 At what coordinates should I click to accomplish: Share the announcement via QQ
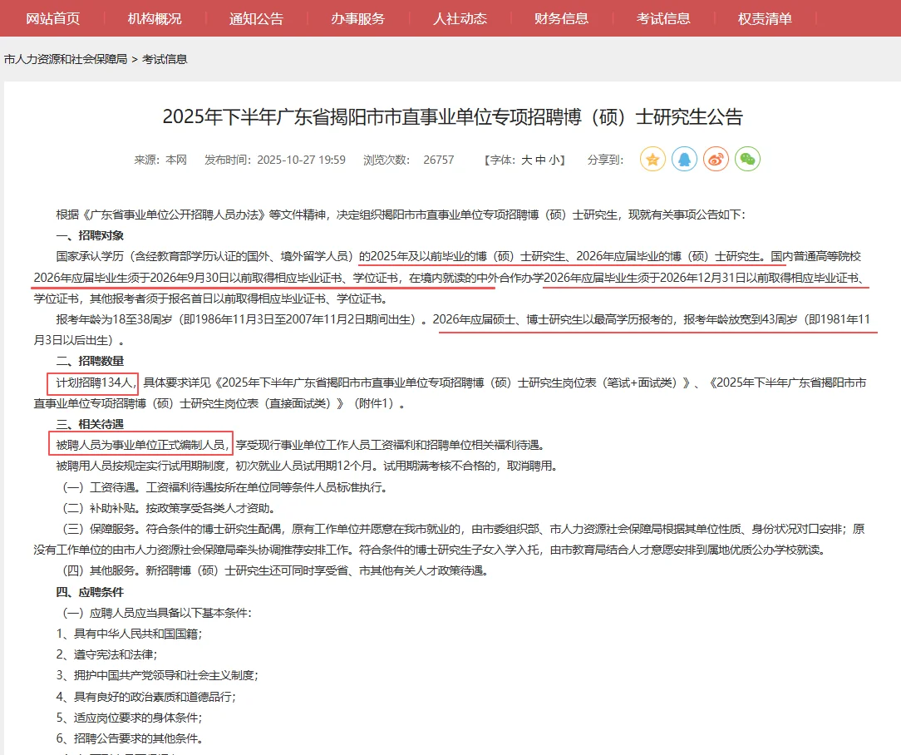coord(684,158)
